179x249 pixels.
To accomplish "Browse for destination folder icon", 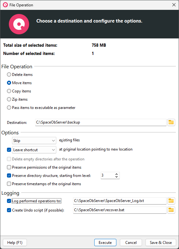I will coord(171,123).
